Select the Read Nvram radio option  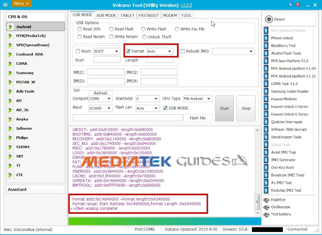(x=79, y=37)
